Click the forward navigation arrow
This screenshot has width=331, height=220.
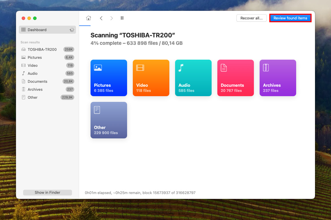(x=111, y=18)
